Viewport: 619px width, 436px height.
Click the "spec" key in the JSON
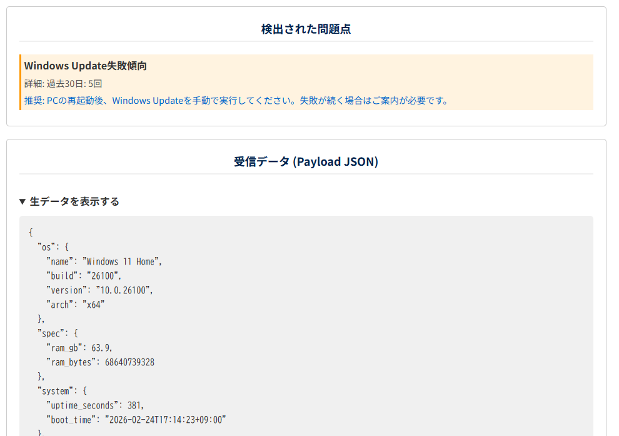[51, 333]
